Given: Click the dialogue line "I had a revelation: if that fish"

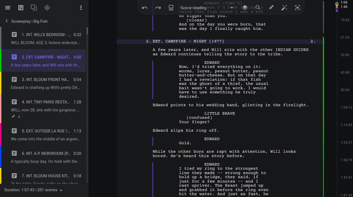Looking at the screenshot, I should [x=220, y=80].
